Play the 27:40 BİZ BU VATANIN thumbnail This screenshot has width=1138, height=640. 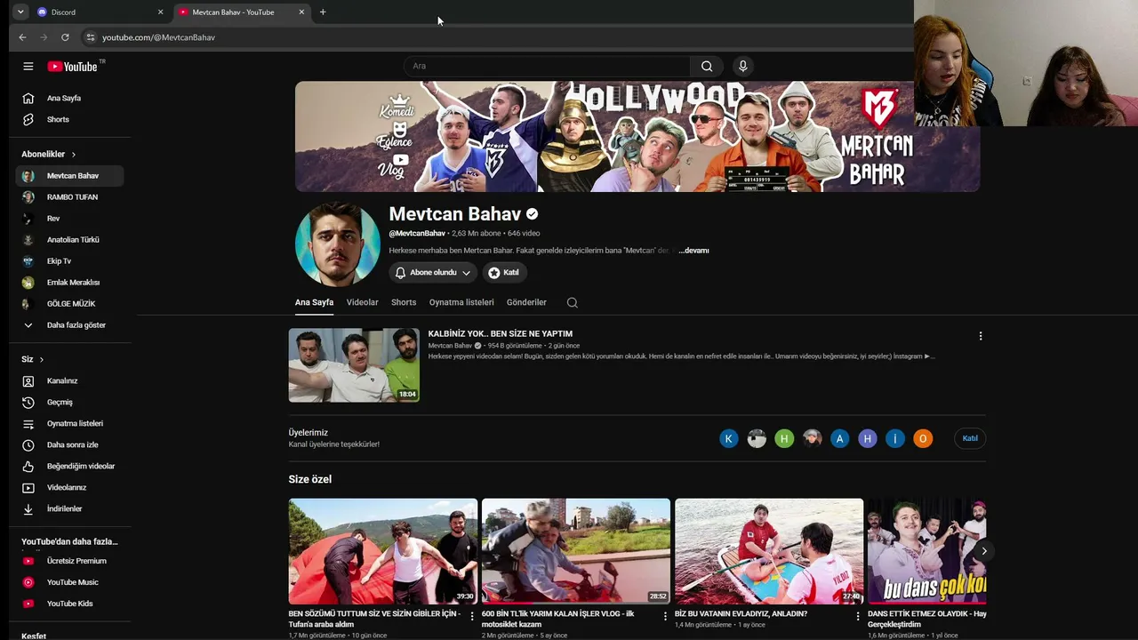769,551
